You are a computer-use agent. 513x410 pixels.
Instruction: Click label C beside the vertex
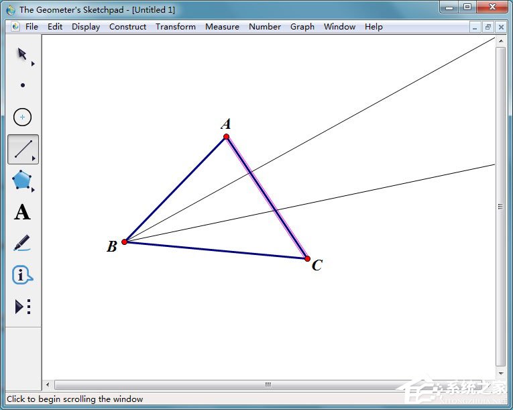tap(317, 265)
